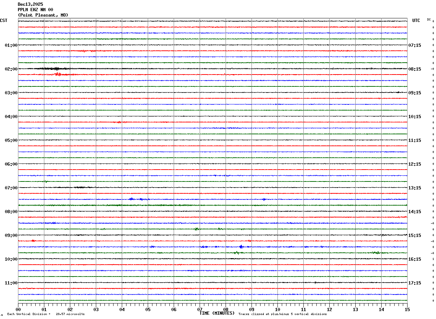436x319 pixels.
Task: Click minute tick 08 on the time axis
Action: click(226, 309)
